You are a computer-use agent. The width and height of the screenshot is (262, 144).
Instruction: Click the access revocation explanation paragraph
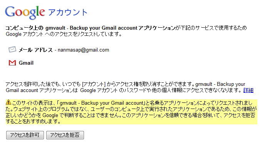click(129, 87)
